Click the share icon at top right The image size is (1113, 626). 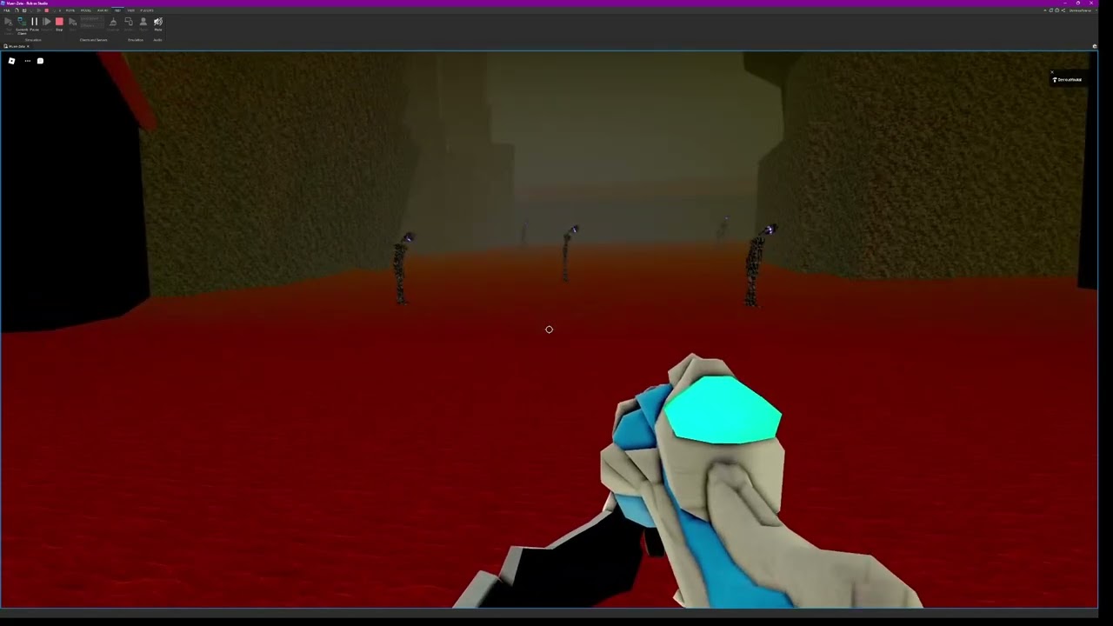point(1063,10)
